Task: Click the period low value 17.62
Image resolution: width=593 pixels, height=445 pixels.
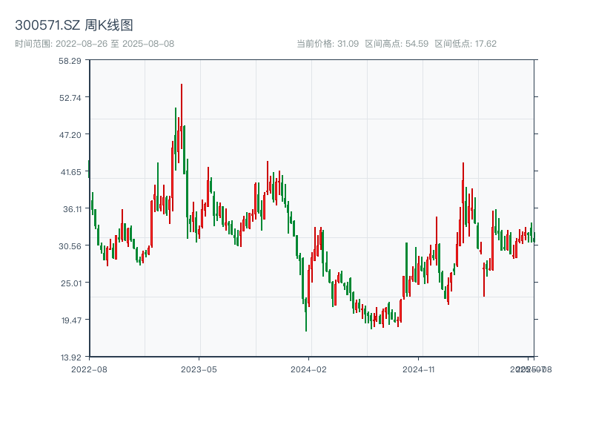Action: [x=486, y=44]
